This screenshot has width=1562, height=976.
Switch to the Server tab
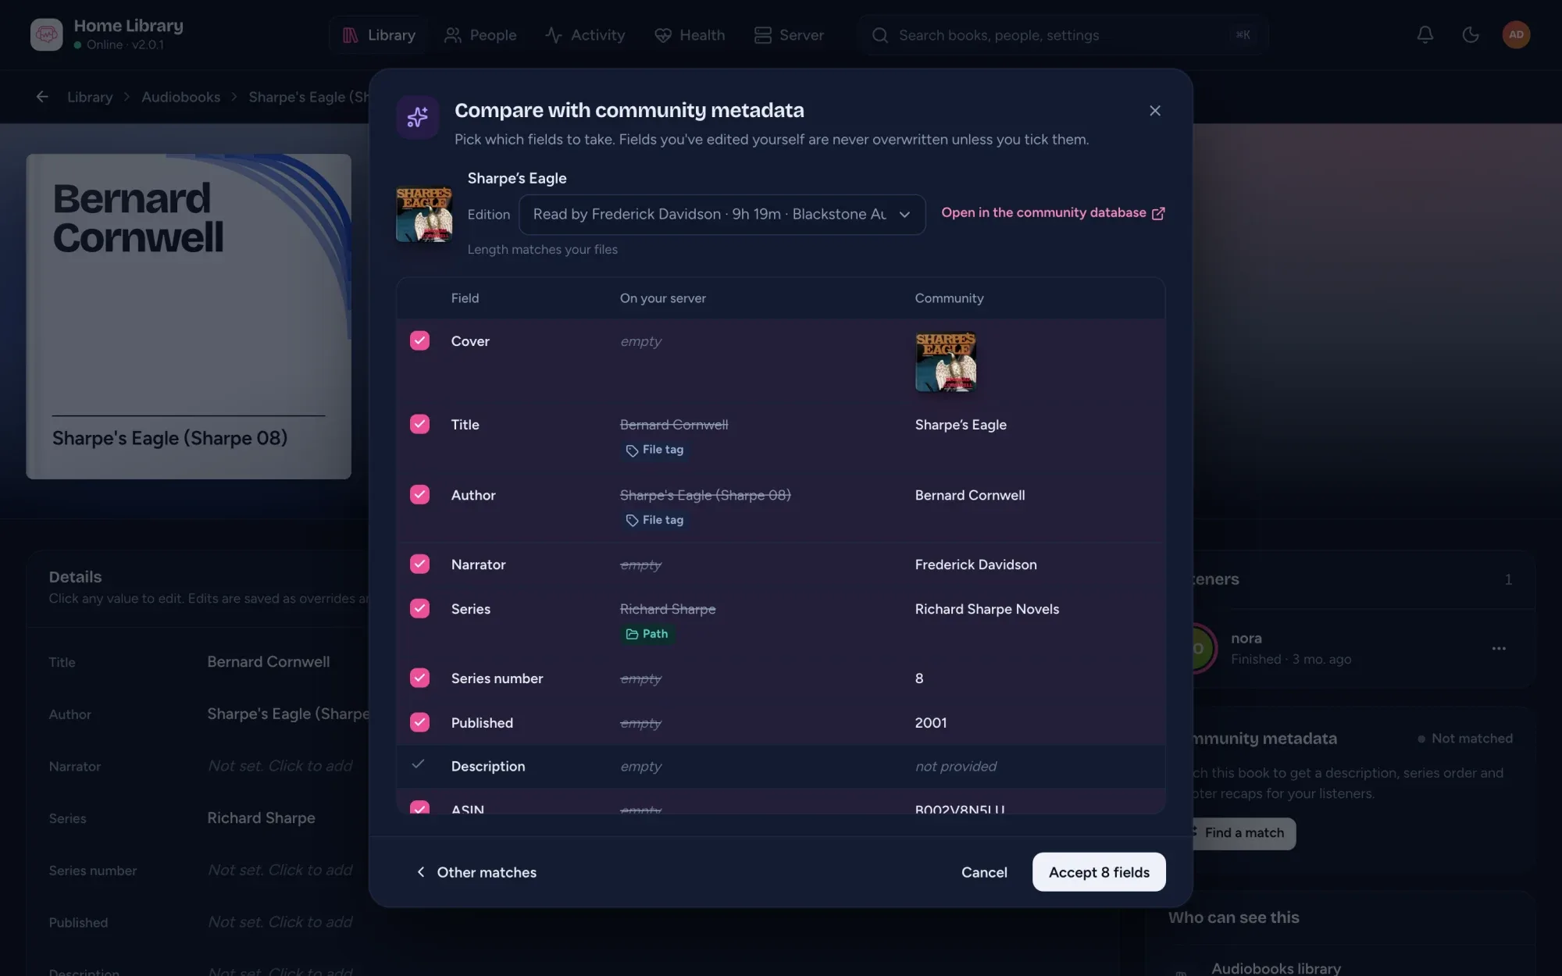click(x=789, y=35)
